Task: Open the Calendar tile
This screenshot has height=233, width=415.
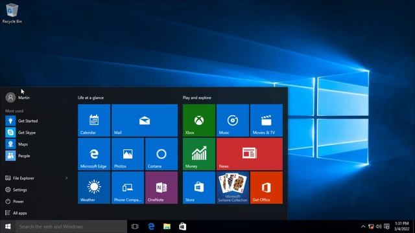Action: tap(94, 120)
